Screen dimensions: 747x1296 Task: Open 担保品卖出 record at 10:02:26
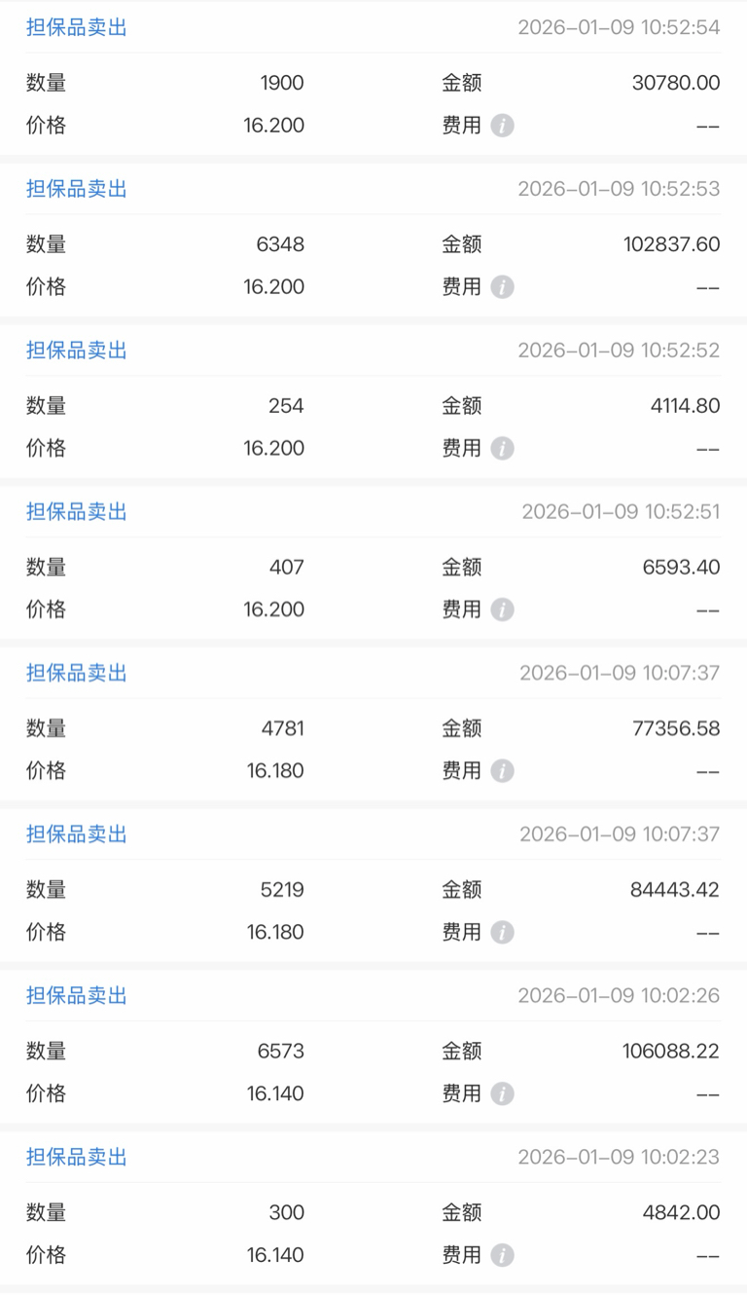tap(373, 1047)
